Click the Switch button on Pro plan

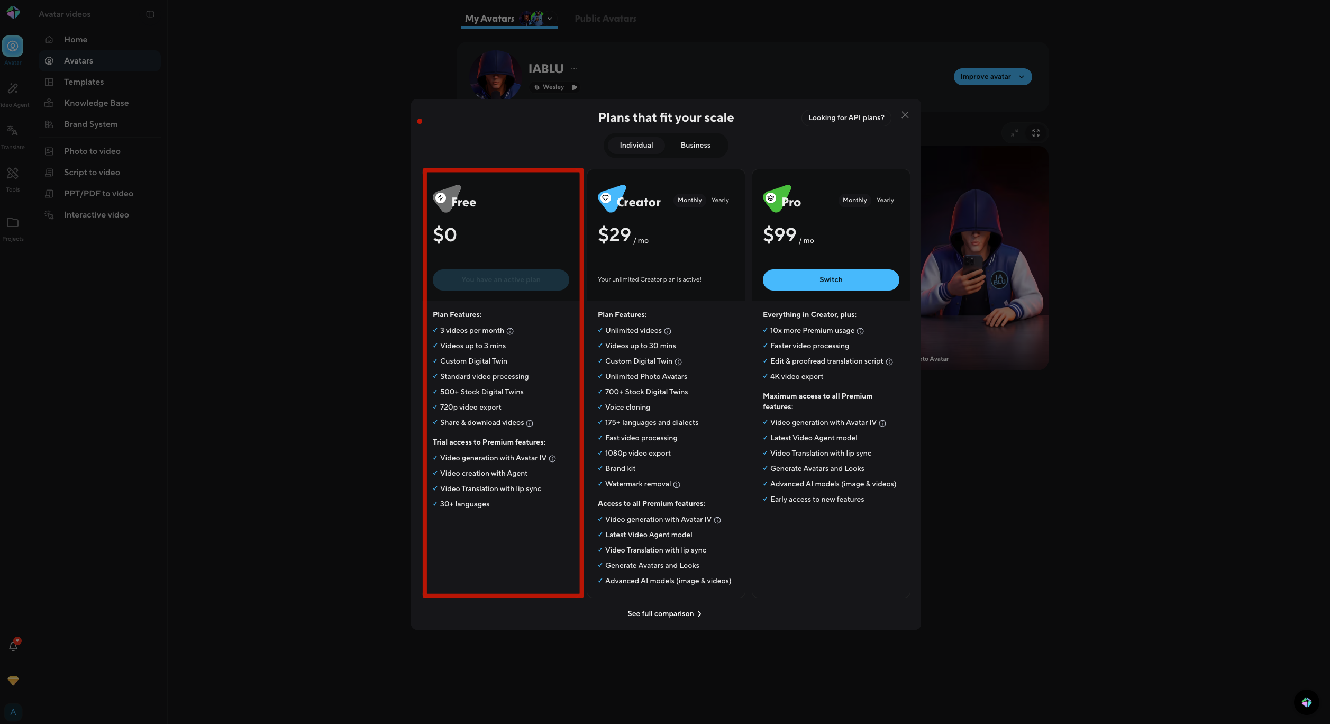[831, 279]
